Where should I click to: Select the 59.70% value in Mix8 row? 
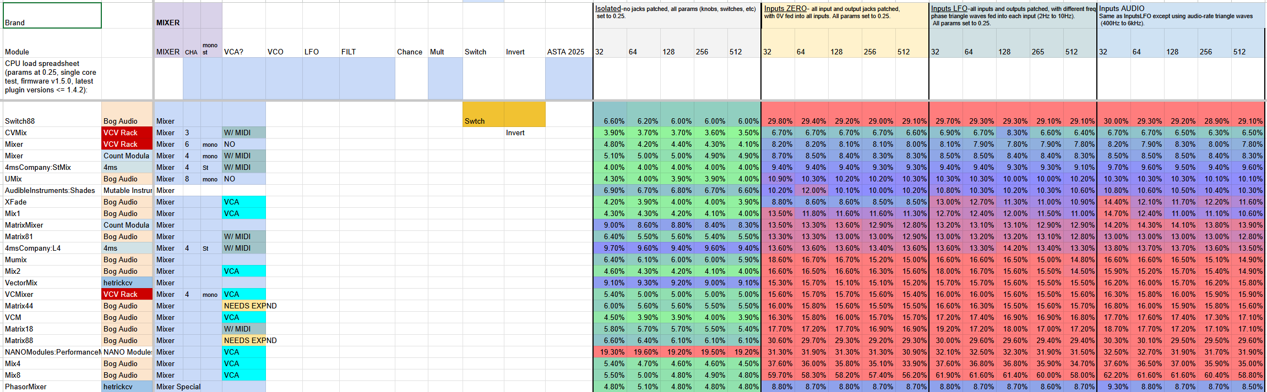777,375
